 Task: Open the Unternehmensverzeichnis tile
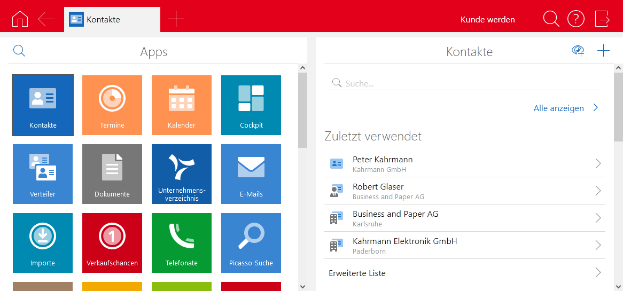182,174
